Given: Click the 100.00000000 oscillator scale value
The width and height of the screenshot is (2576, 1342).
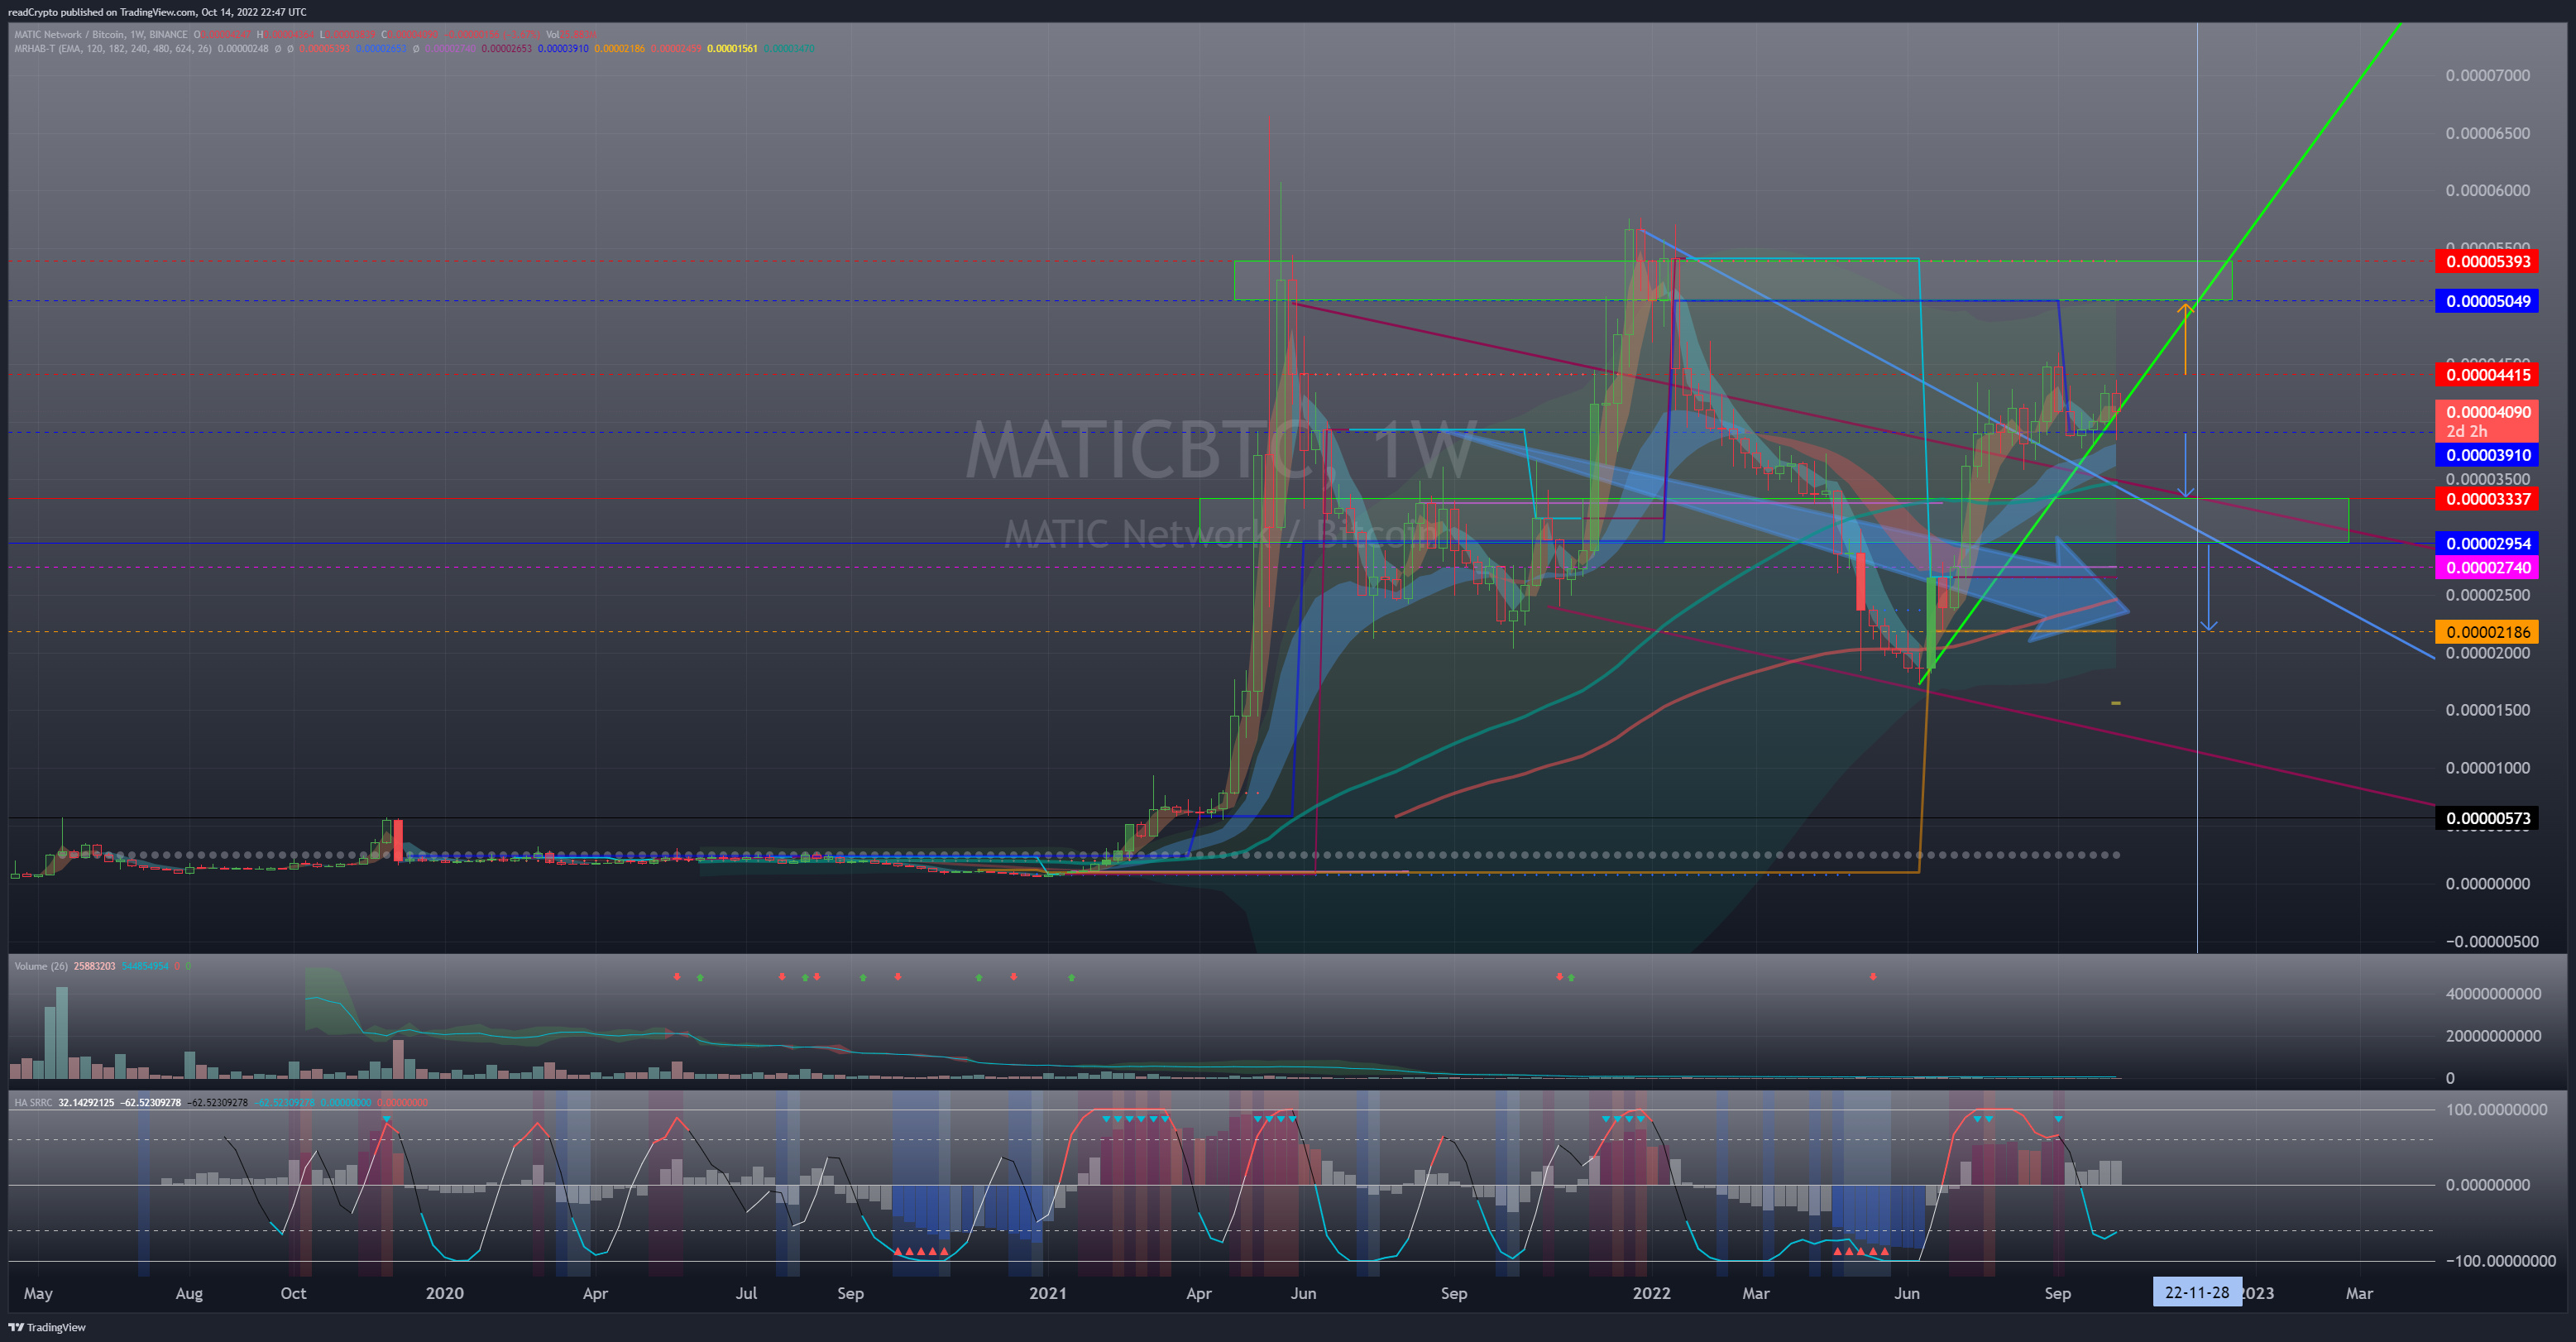Looking at the screenshot, I should pos(2496,1110).
